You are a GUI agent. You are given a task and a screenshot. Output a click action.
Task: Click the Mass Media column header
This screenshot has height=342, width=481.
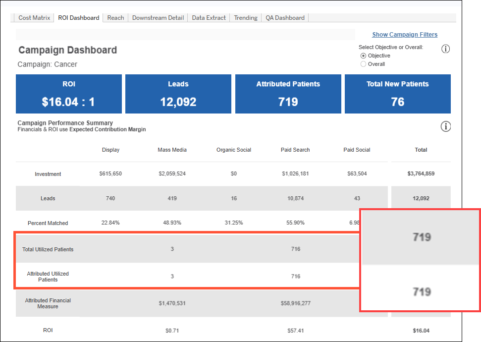(x=172, y=150)
